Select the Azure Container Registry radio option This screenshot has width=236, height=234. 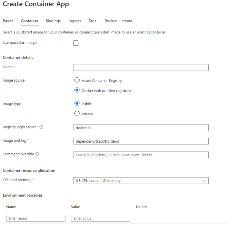point(77,80)
